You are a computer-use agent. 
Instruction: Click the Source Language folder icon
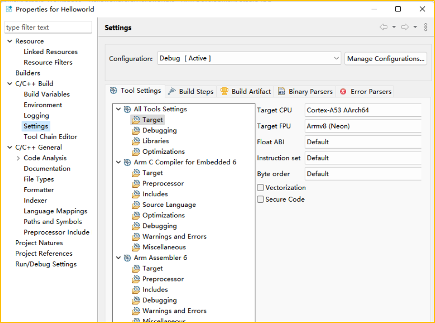[x=136, y=205]
